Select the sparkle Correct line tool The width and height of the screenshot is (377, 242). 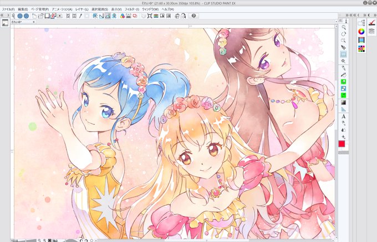(x=344, y=137)
